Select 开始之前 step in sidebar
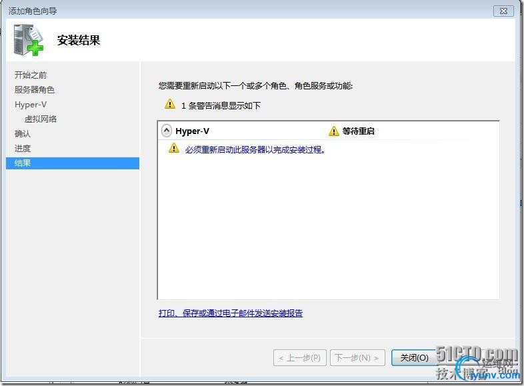Image resolution: width=524 pixels, height=386 pixels. (31, 75)
